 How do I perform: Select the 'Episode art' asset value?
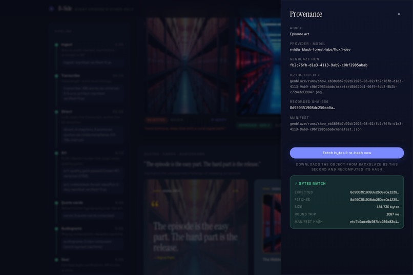click(x=299, y=34)
